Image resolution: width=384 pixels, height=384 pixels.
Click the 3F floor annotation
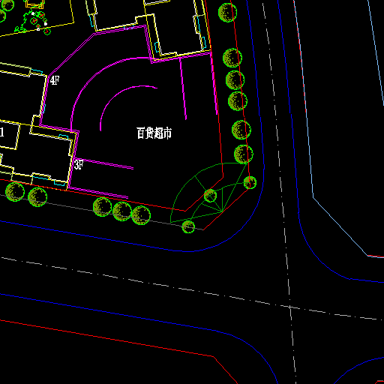click(79, 165)
